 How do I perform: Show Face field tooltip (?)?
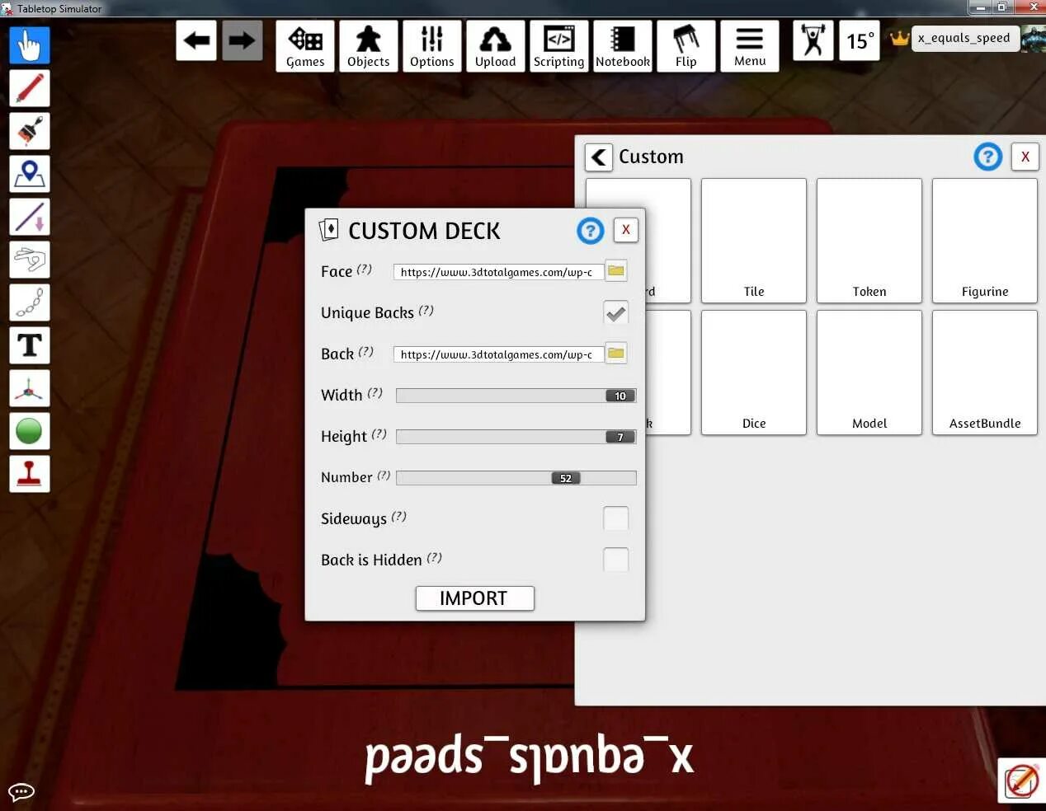click(364, 270)
